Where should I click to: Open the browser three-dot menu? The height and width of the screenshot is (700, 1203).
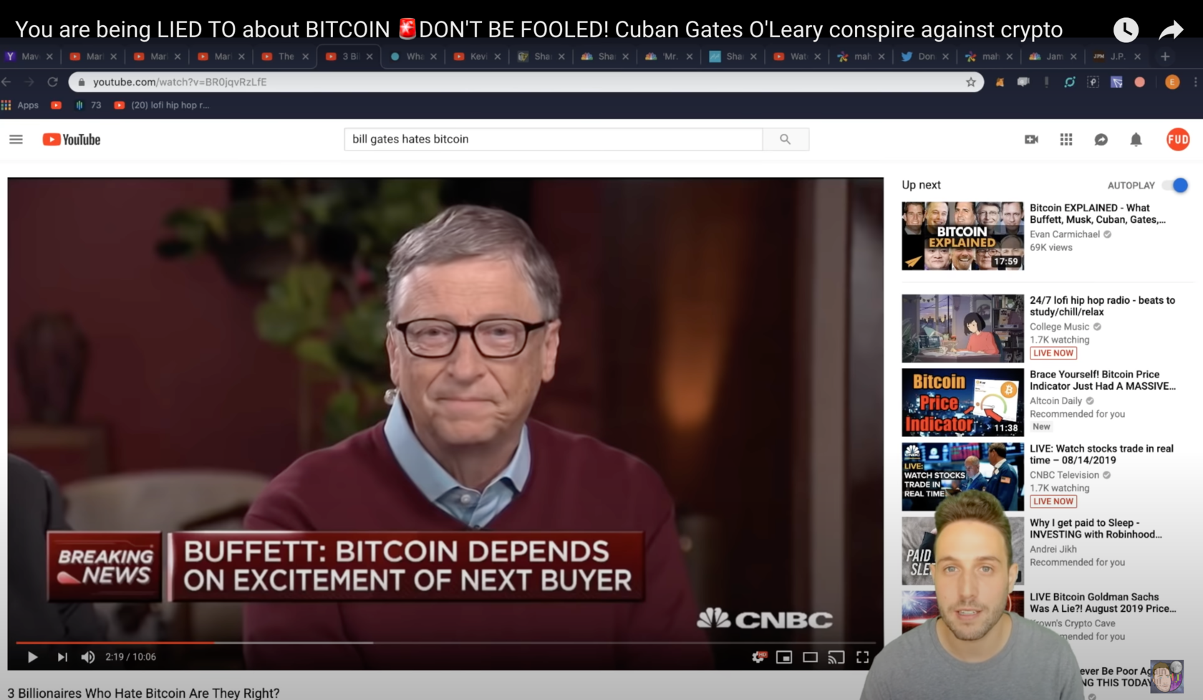(1195, 82)
